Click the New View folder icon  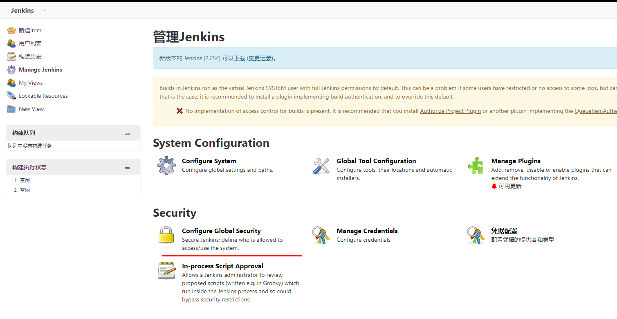[11, 109]
